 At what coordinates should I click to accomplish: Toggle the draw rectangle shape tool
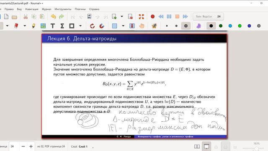tap(72, 26)
